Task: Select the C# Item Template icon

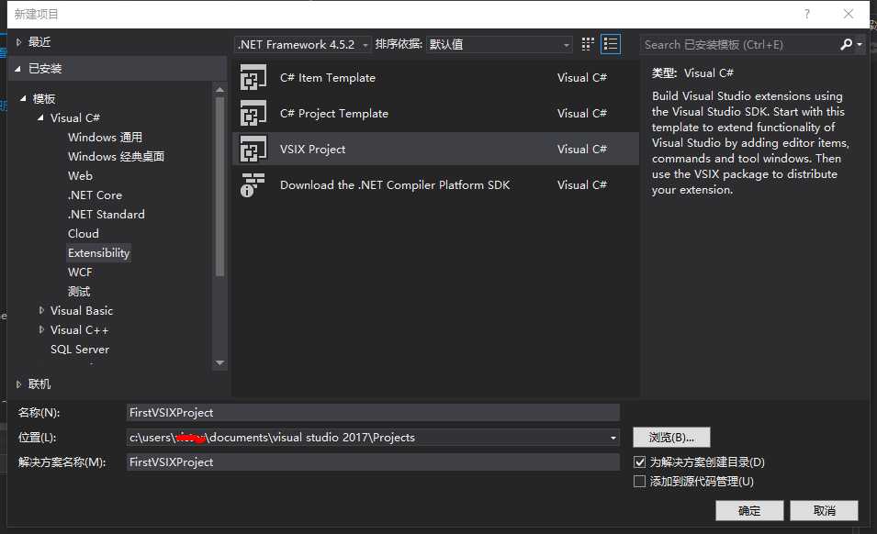Action: 253,78
